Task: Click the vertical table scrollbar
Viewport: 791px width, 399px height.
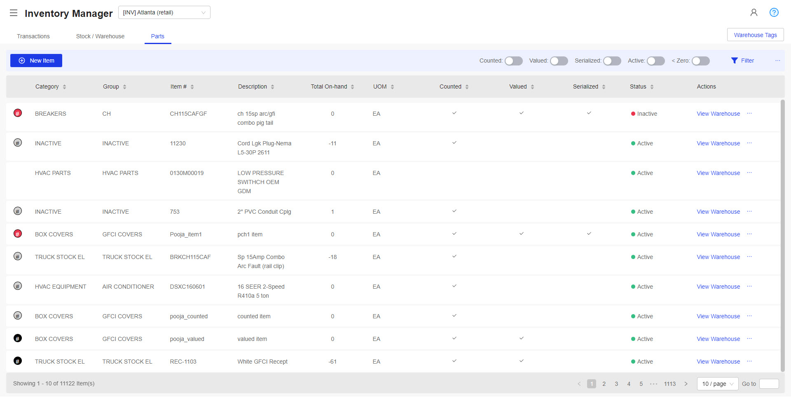Action: [782, 236]
